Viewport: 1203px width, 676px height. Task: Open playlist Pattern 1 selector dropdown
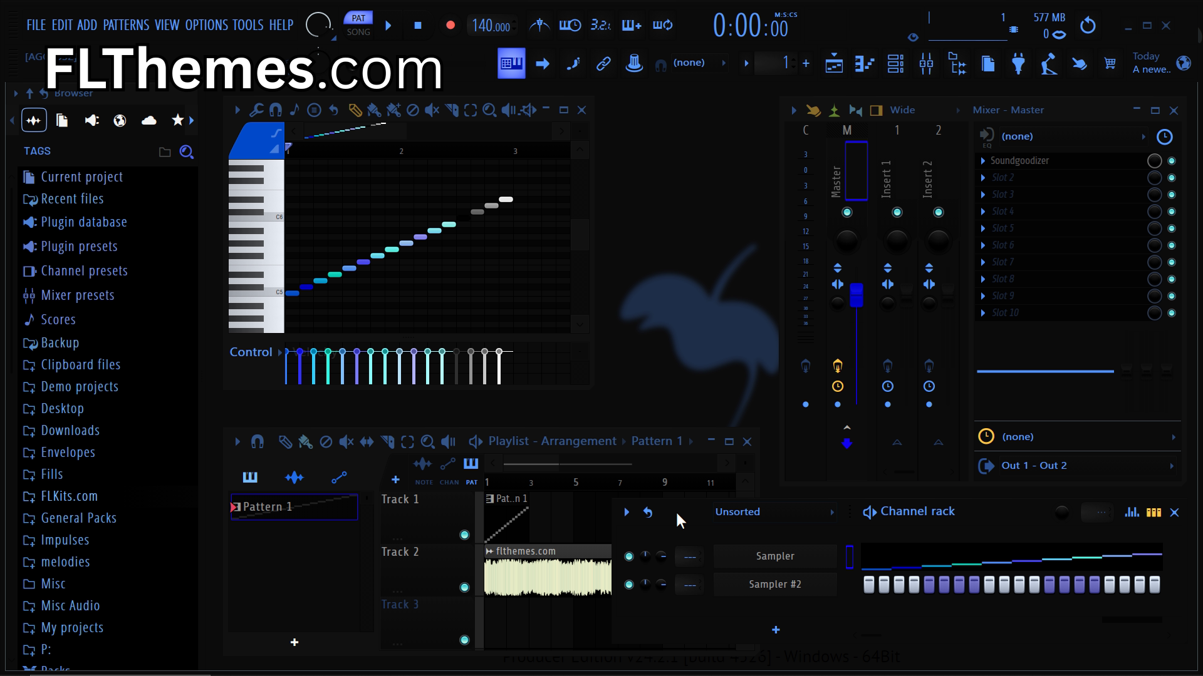click(x=662, y=441)
